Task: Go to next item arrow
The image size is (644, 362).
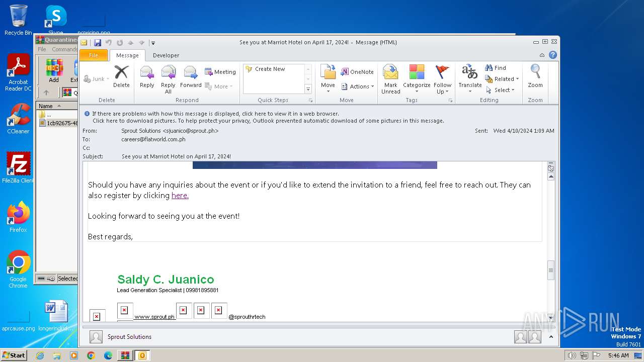Action: (x=141, y=43)
